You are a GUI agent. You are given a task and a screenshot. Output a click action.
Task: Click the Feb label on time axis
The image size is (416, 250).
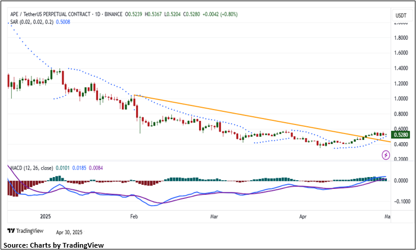[134, 217]
